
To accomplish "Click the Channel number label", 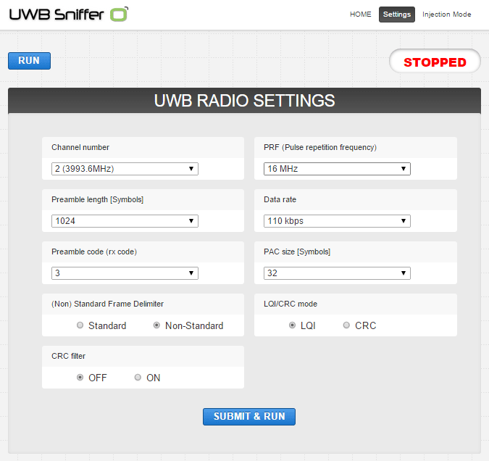I will (80, 147).
